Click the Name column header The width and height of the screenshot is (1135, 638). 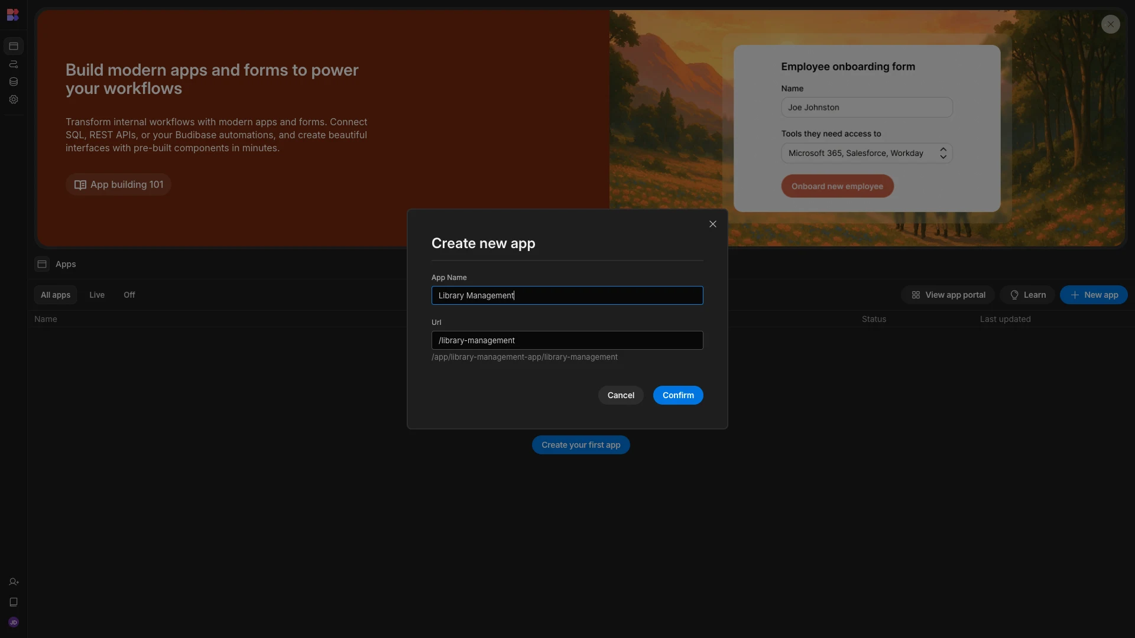46,319
